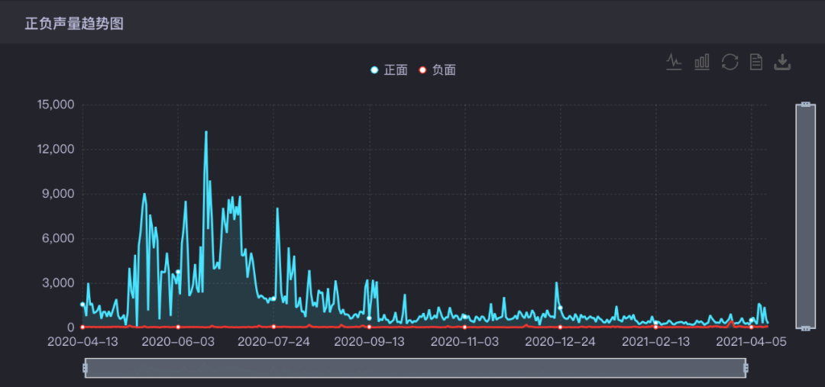Click the right handle of horizontal zoom slider
825x387 pixels.
746,368
